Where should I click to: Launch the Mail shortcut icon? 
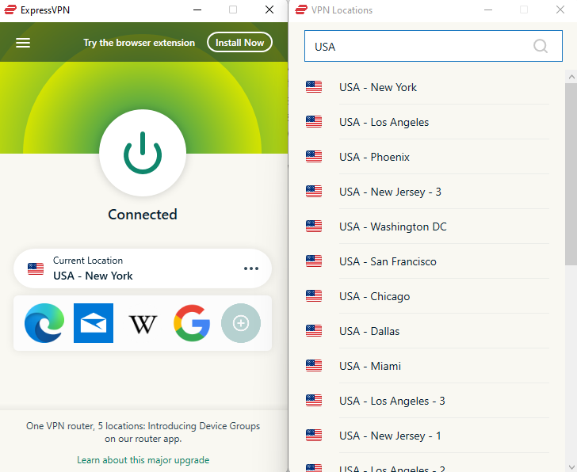(94, 323)
